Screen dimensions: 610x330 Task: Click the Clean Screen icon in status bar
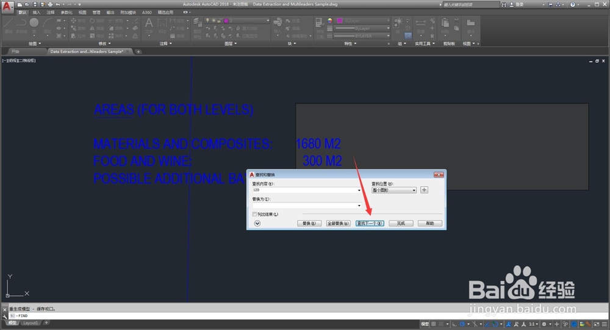coord(597,324)
